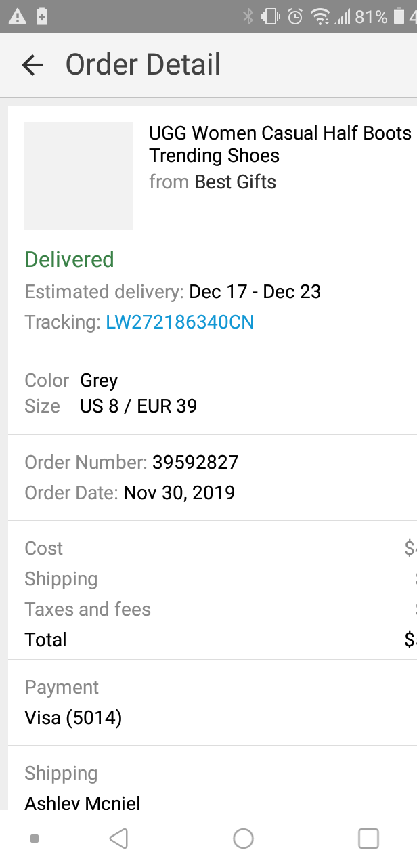Tap the Visa (5014) payment entry
This screenshot has width=417, height=867.
73,717
